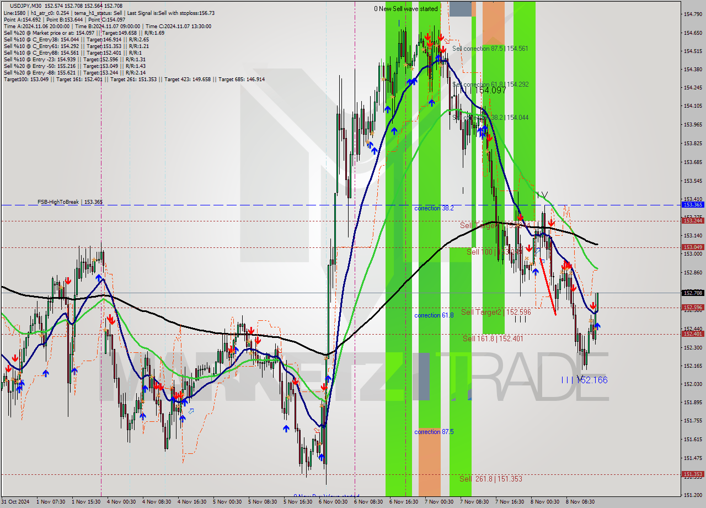Click the current price 152.708 tag
Image resolution: width=706 pixels, height=508 pixels.
click(693, 293)
